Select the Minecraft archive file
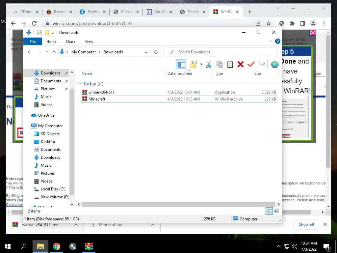 (179, 99)
